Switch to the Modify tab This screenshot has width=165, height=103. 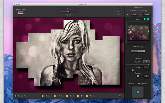coord(134,51)
